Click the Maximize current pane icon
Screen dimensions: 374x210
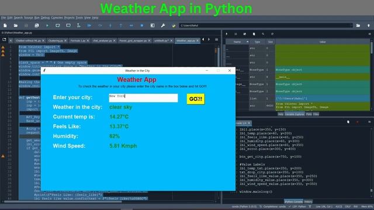[x=153, y=26]
